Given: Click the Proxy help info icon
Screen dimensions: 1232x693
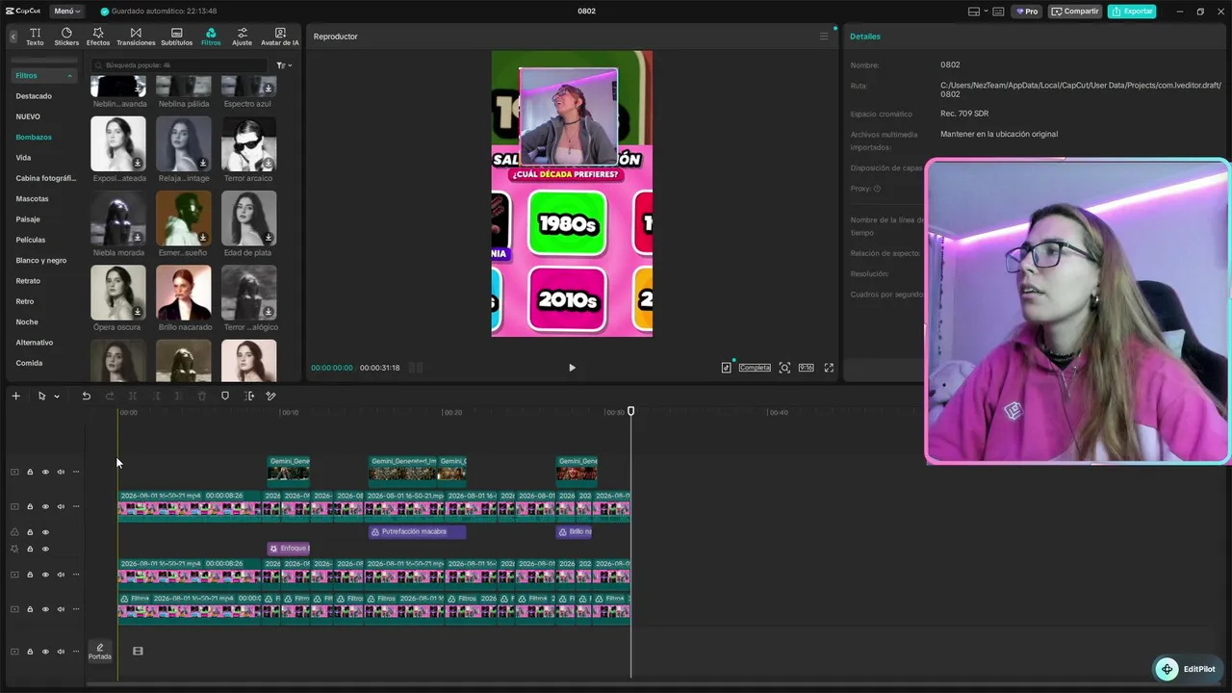Looking at the screenshot, I should click(877, 189).
